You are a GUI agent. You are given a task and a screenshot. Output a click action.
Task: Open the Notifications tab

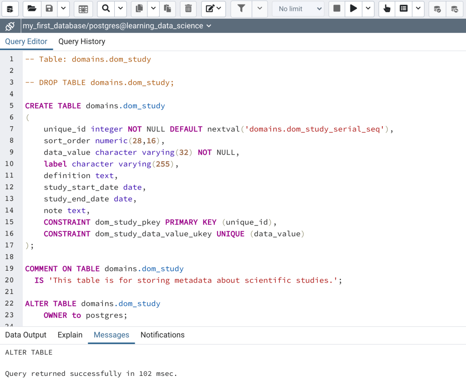coord(162,335)
